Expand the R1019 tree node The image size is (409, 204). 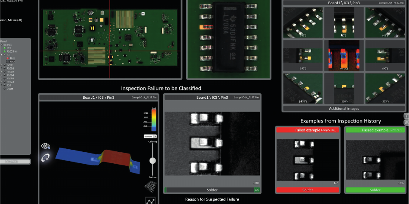tap(1, 78)
